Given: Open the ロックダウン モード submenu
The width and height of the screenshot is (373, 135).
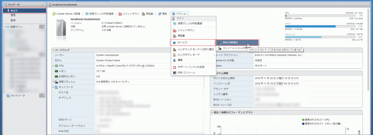Looking at the screenshot, I should tap(193, 55).
